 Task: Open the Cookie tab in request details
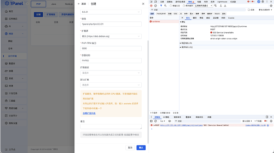point(231,18)
